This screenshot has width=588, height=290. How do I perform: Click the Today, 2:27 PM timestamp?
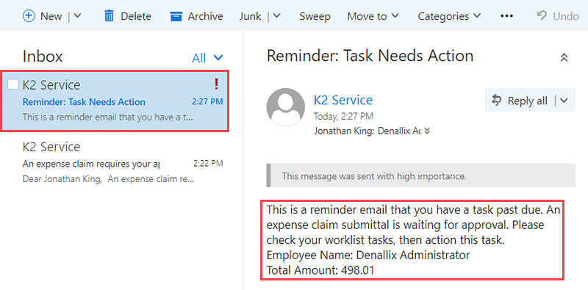click(x=343, y=117)
